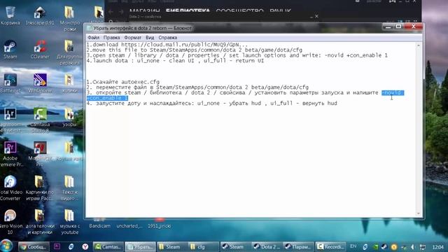The image size is (448, 252).
Task: Switch to Убрать... Notepad taskbar button
Action: (140, 246)
